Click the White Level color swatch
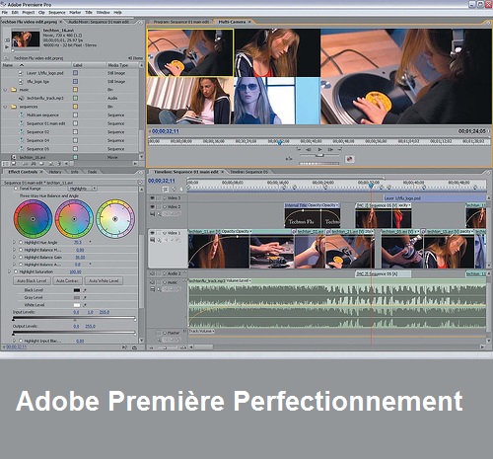The height and width of the screenshot is (459, 493). pyautogui.click(x=77, y=305)
